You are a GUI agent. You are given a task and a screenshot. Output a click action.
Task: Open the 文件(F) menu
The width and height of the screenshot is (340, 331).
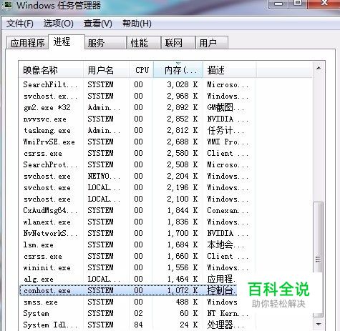[x=20, y=24]
